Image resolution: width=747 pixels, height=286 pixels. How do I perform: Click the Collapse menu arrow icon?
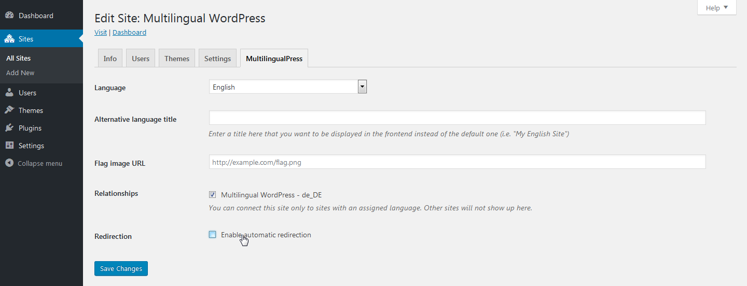tap(9, 163)
